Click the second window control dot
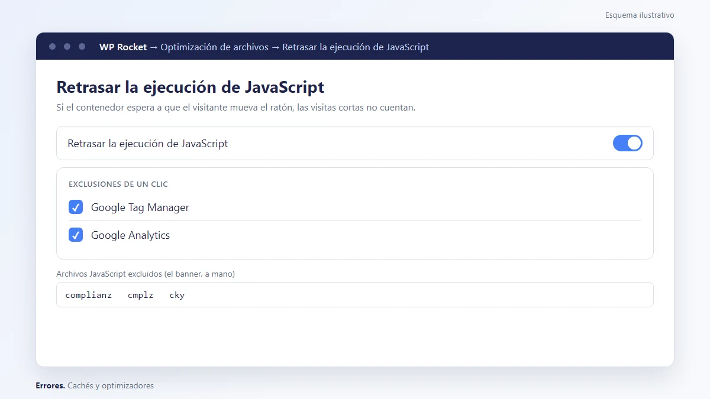Screen dimensions: 710x399 tap(67, 46)
